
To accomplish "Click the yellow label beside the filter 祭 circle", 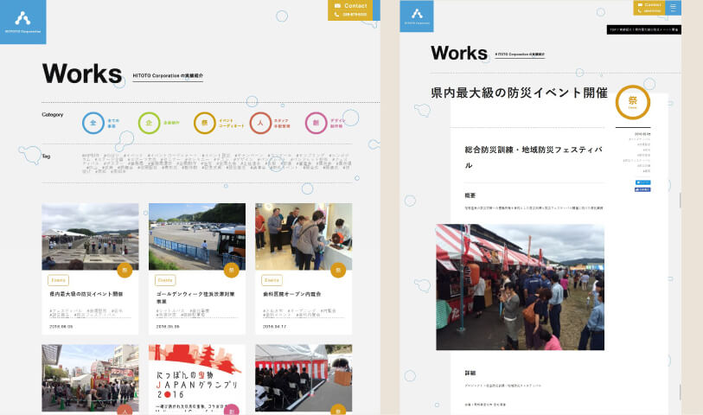I will point(232,124).
